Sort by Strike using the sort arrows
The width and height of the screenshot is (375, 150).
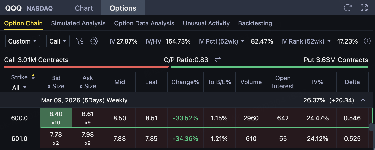click(33, 77)
